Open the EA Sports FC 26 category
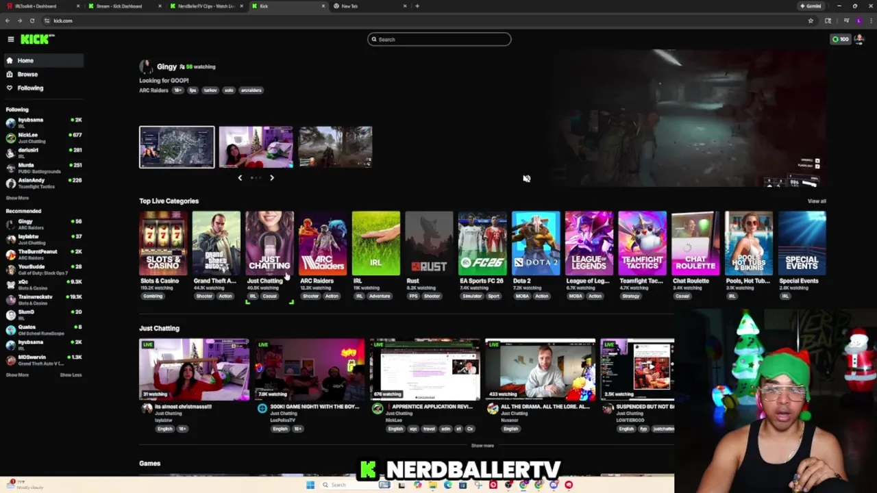Screen dimensions: 877x493 [482, 244]
